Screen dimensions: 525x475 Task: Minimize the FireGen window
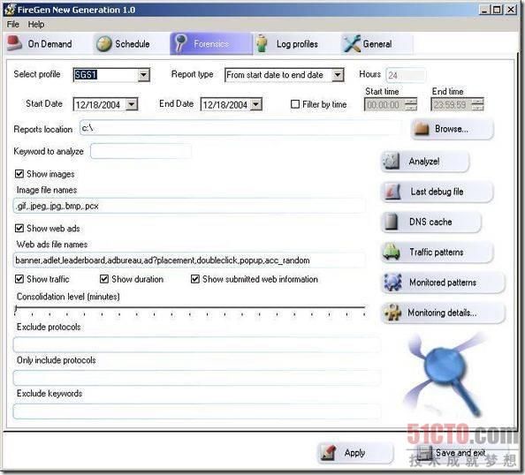tap(484, 10)
